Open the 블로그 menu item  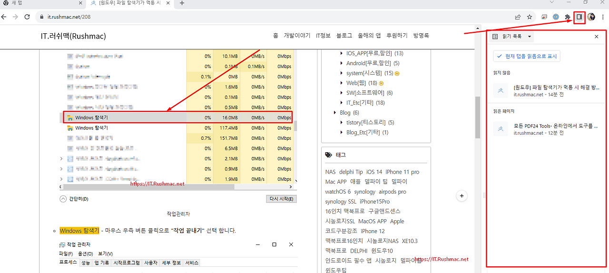coord(344,36)
